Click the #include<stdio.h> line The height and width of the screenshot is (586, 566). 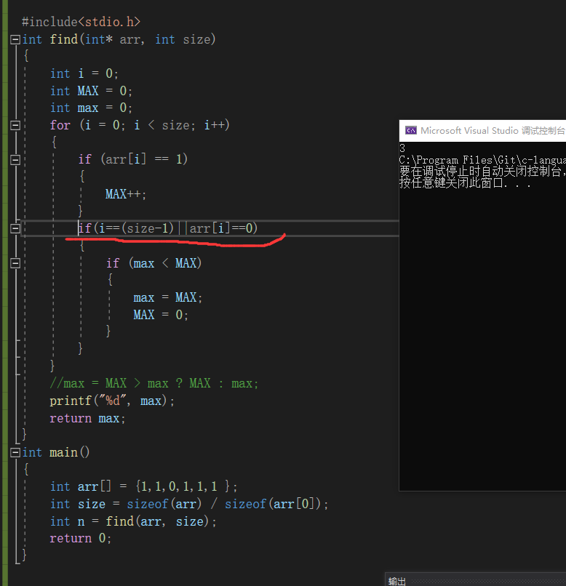pos(81,22)
